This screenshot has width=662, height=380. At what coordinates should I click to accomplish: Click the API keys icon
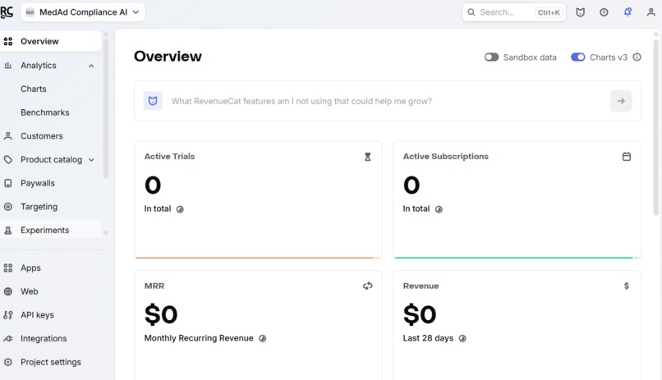pyautogui.click(x=8, y=315)
